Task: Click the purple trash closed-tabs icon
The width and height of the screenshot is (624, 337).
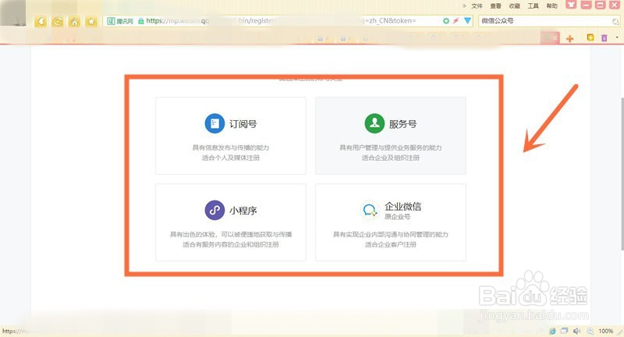Action: click(604, 37)
